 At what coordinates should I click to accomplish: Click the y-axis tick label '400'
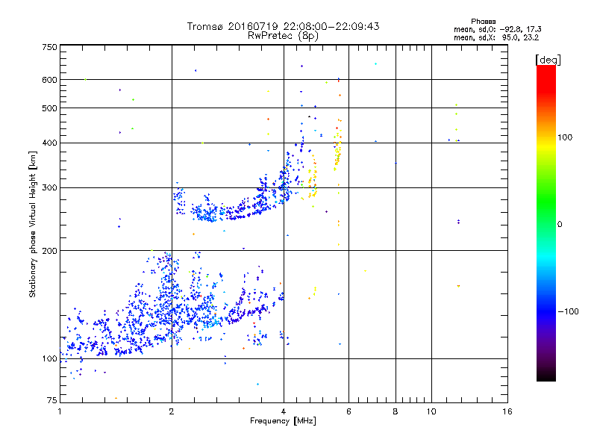[49, 143]
